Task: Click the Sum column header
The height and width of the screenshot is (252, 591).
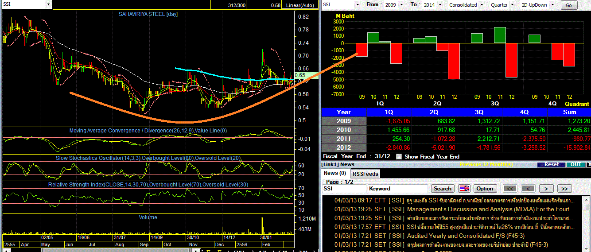Action: click(569, 112)
